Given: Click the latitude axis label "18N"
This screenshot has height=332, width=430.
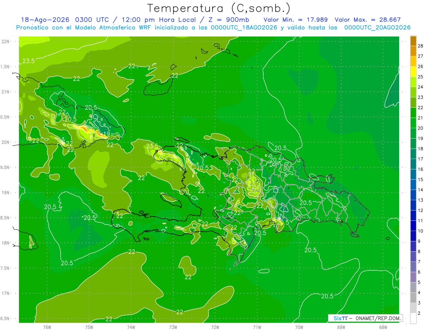Looking at the screenshot, I should (x=5, y=243).
